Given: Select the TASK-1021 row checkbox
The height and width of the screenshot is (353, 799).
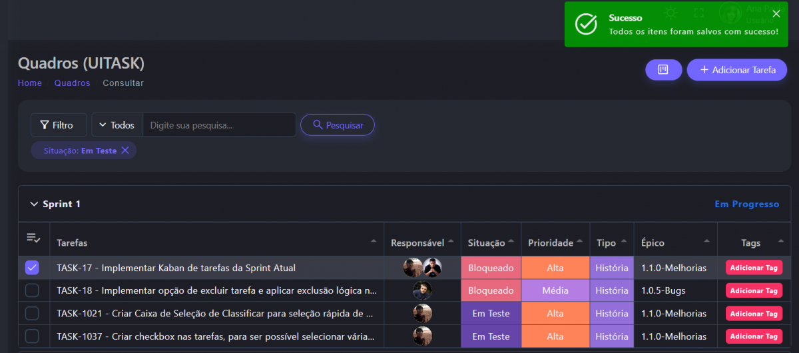Looking at the screenshot, I should coord(32,313).
